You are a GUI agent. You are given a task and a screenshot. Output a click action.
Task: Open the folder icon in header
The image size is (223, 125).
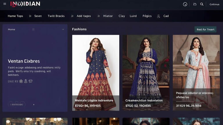pyautogui.click(x=195, y=4)
